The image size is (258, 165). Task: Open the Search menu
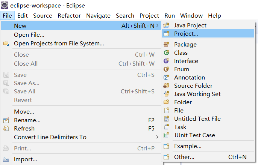coord(125,16)
